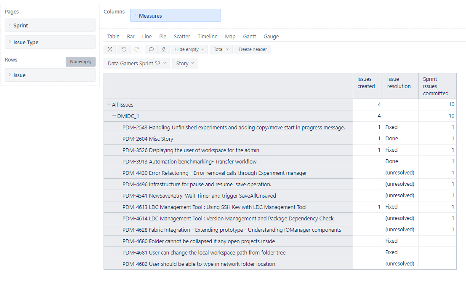Viewport: 466px width, 284px height.
Task: Switch to the Table tab
Action: 113,36
